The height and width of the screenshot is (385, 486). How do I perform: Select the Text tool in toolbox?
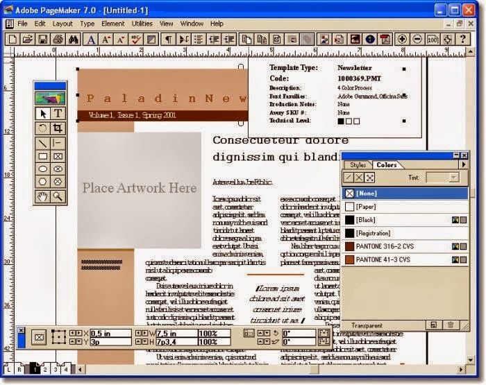click(x=58, y=113)
